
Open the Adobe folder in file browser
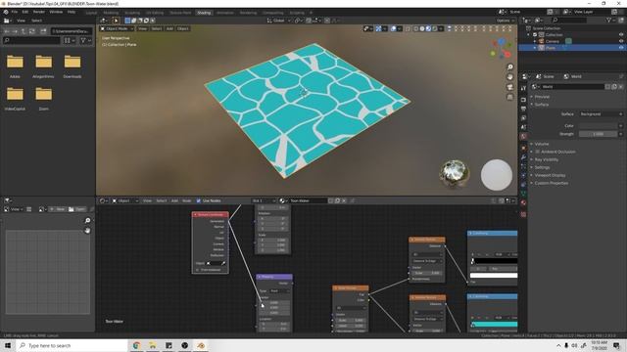15,66
